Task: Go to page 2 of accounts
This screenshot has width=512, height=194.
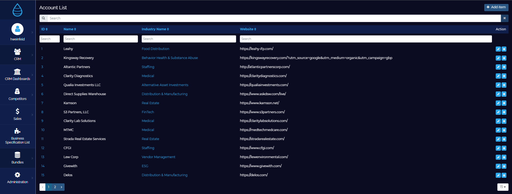Action: tap(55, 187)
